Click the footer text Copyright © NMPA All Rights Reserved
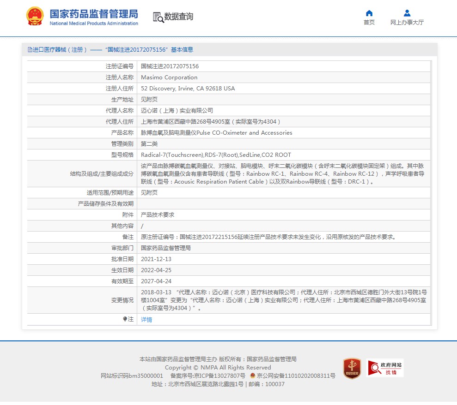Viewport: 457px width, 405px height. tap(218, 368)
